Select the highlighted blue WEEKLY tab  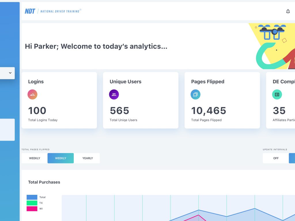pos(60,158)
